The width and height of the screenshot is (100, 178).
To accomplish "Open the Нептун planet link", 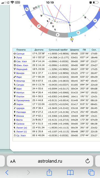I will [x=20, y=93].
